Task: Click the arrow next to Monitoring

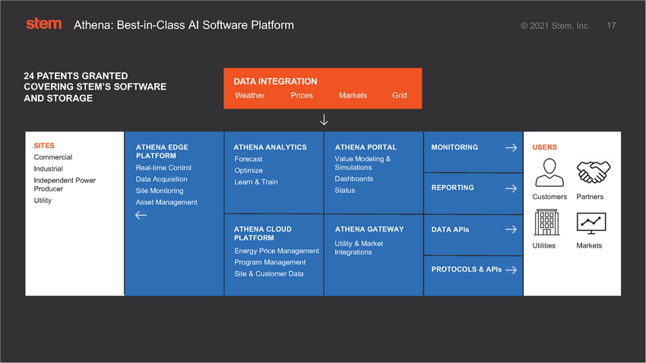Action: coord(511,148)
